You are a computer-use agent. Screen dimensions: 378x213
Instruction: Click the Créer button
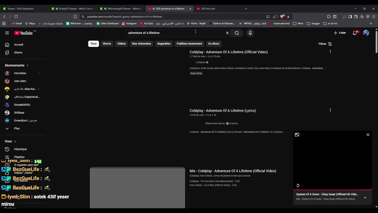[340, 33]
